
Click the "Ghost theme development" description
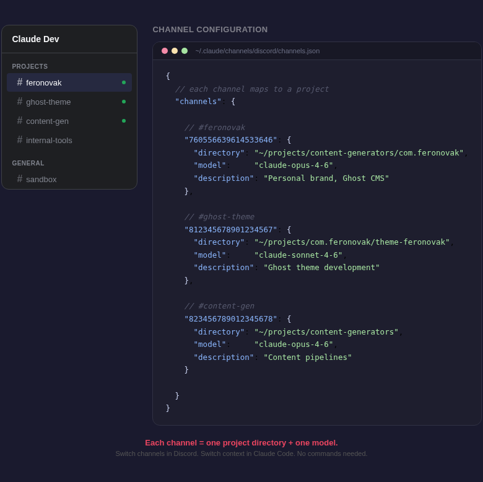tap(321, 268)
